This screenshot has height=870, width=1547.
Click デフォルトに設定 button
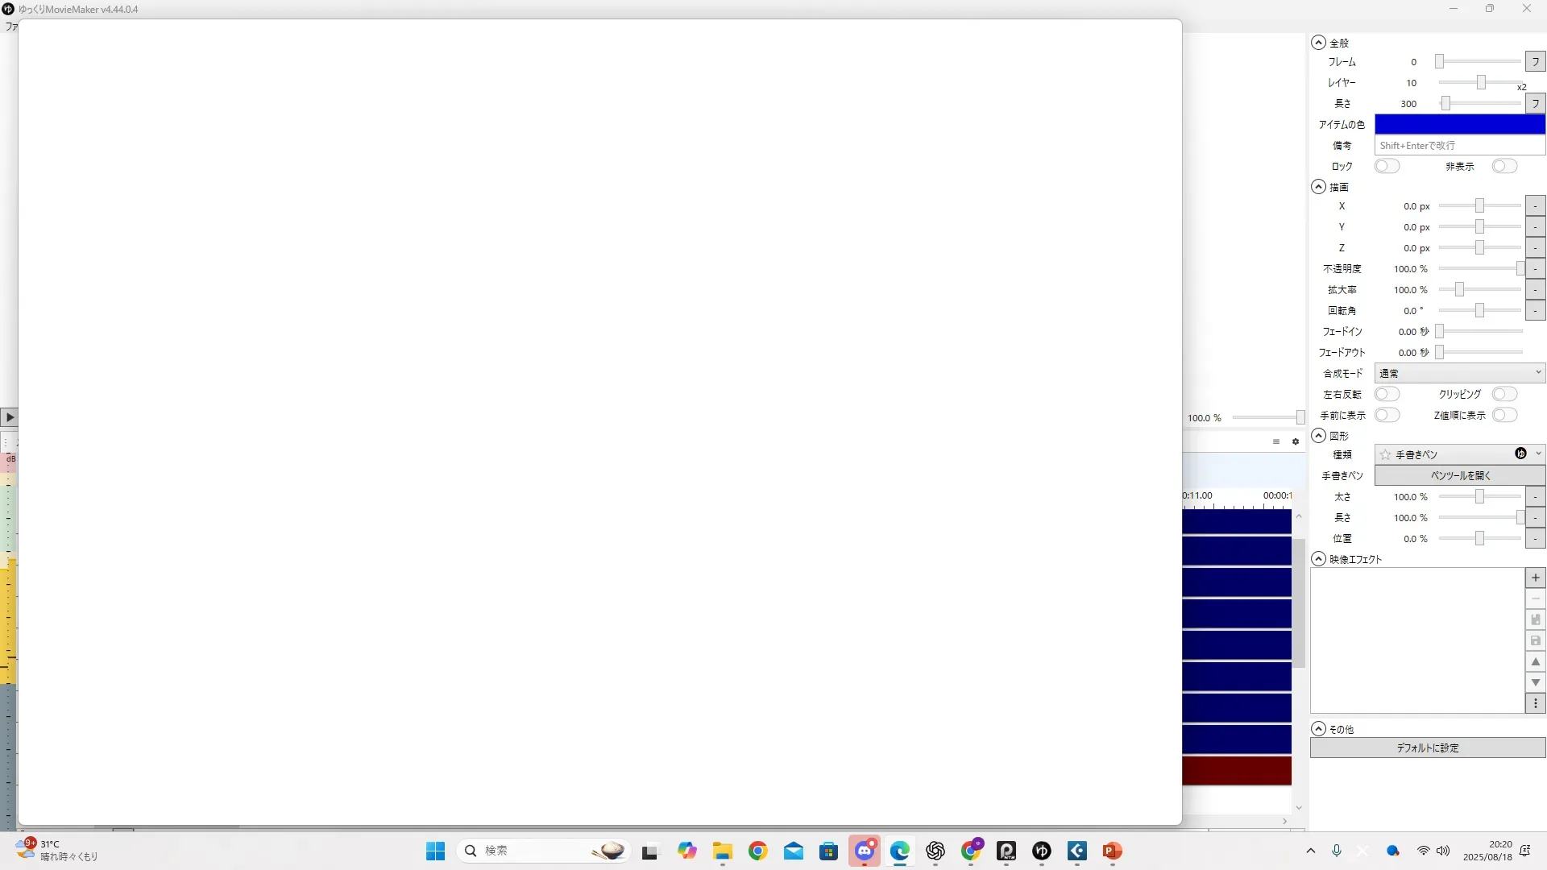(x=1427, y=748)
